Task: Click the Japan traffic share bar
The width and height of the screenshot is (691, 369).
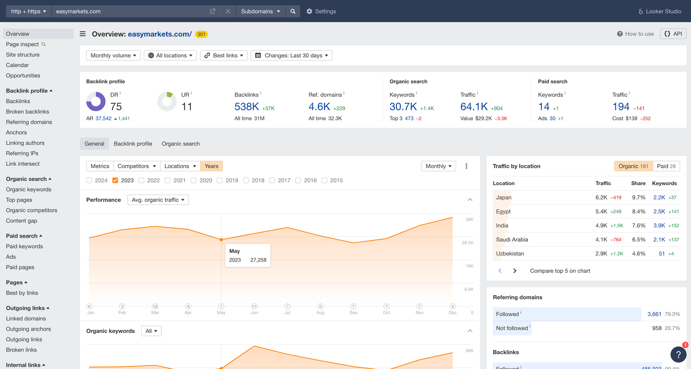Action: click(503, 197)
